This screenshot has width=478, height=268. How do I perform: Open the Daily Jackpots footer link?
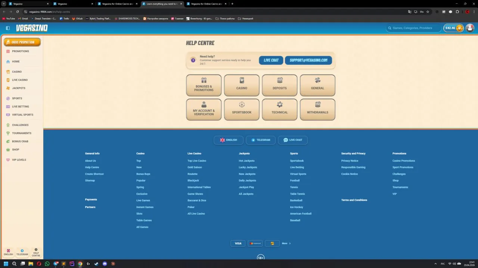coord(247,180)
